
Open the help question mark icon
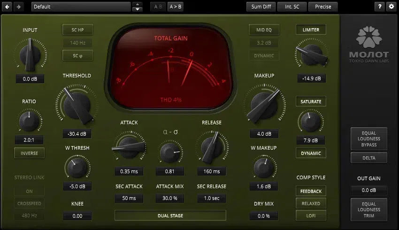pyautogui.click(x=379, y=7)
